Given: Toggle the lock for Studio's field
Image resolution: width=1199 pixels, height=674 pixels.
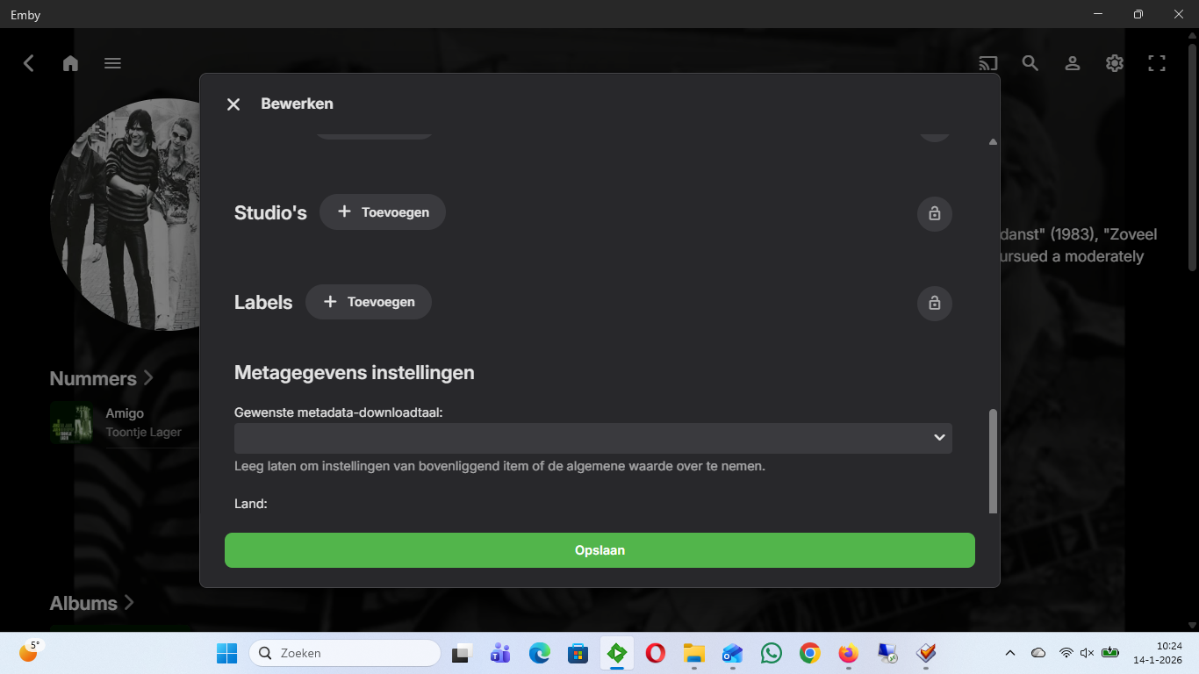Looking at the screenshot, I should coord(935,213).
